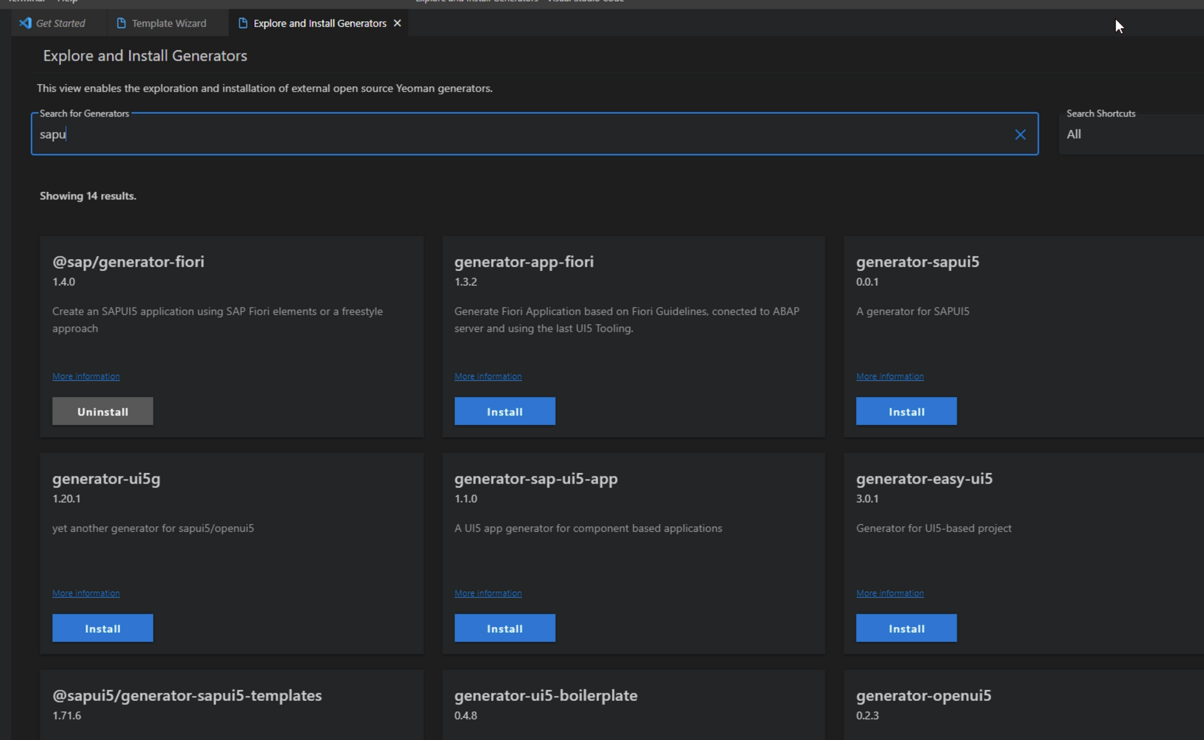This screenshot has width=1204, height=740.
Task: Install generator-easy-ui5
Action: 906,628
